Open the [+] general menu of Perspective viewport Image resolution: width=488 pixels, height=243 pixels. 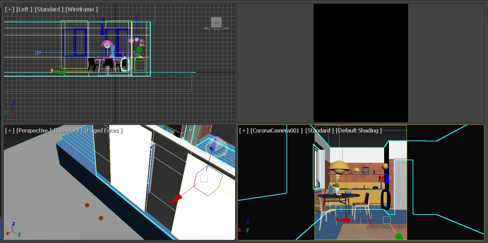(x=10, y=130)
